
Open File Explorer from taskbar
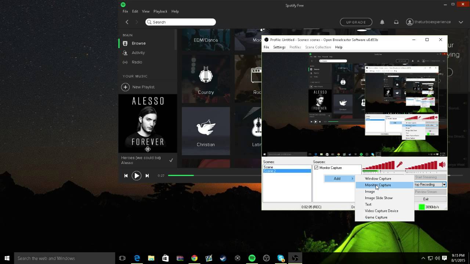coord(151,258)
